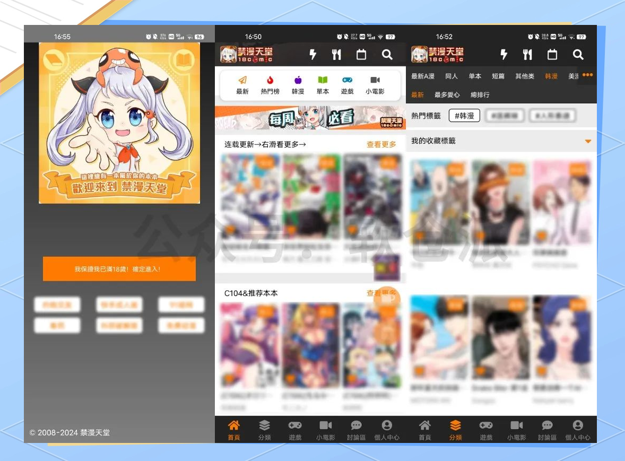Tap the top-left corner icon on the welcome image
This screenshot has width=625, height=461.
click(x=54, y=60)
